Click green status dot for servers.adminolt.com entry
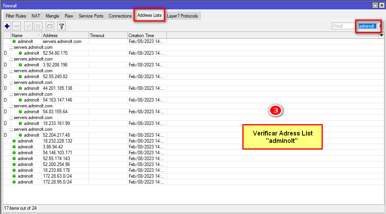Screen dimensions: 386x214 pyautogui.click(x=14, y=41)
